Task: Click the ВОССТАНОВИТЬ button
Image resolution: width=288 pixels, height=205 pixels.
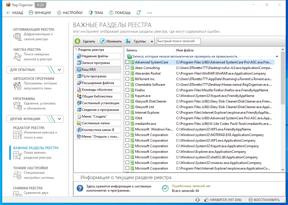Action: (x=264, y=200)
